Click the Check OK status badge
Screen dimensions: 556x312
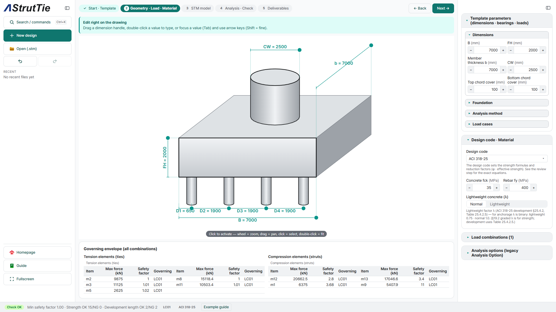14,307
